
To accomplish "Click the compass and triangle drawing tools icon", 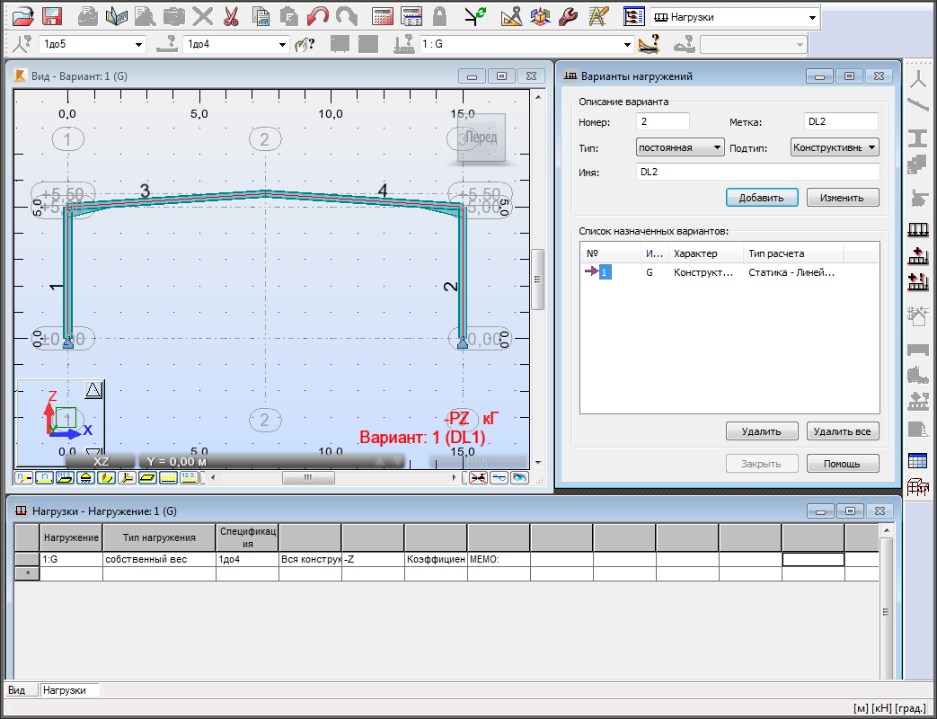I will [511, 16].
